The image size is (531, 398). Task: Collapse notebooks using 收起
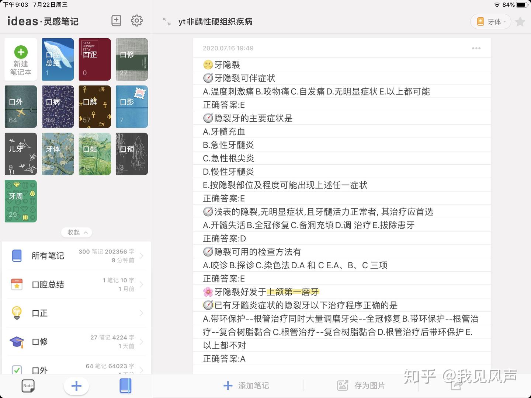click(x=76, y=232)
